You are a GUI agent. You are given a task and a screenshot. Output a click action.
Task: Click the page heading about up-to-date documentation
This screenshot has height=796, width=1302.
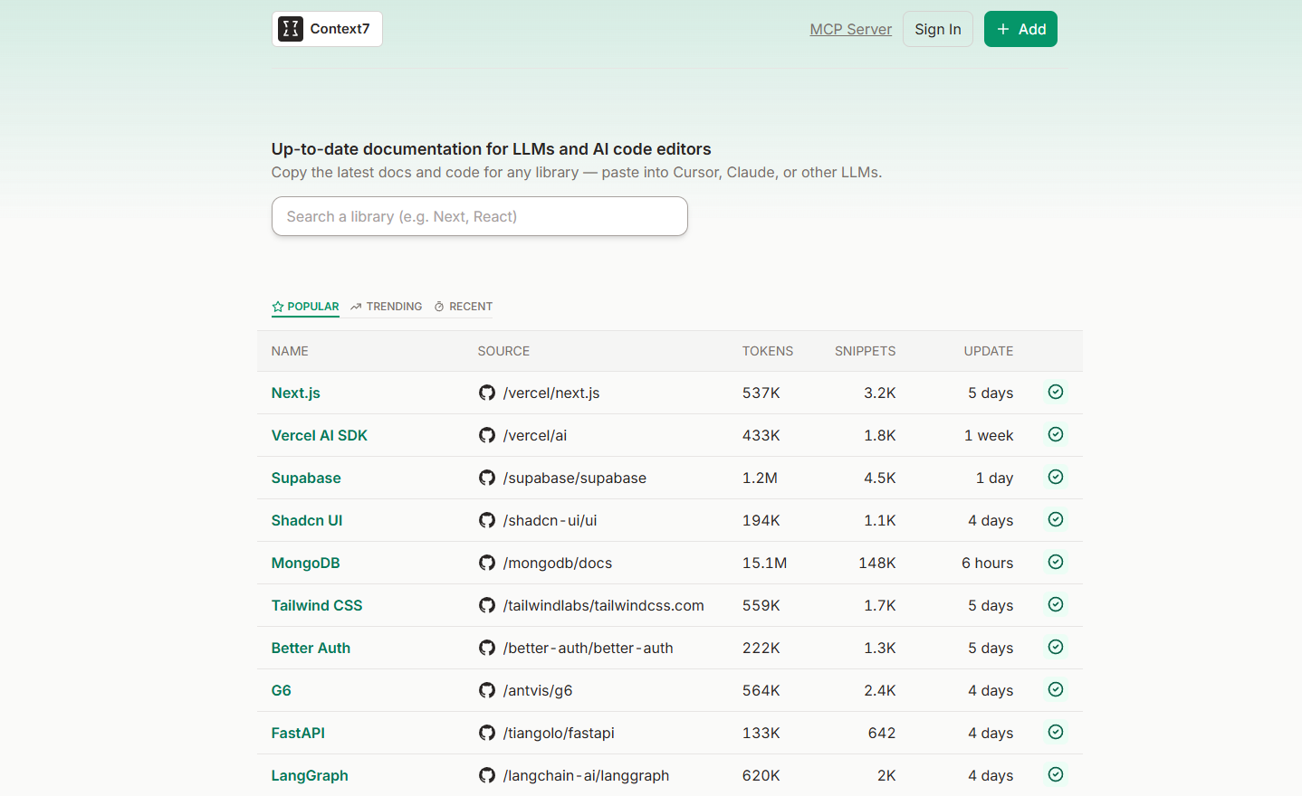coord(492,149)
